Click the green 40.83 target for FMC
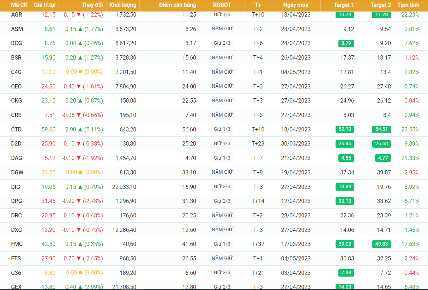The image size is (428, 290). (x=381, y=244)
